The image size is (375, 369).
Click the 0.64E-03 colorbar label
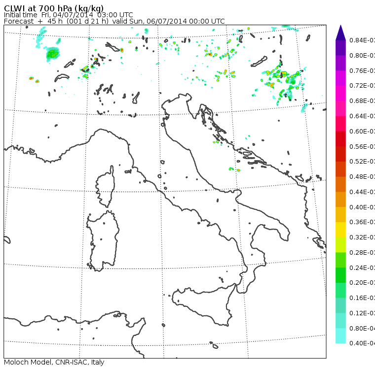(x=362, y=116)
